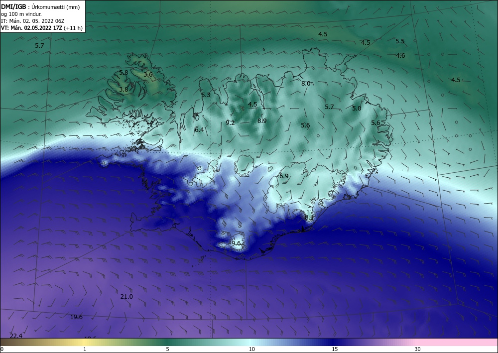
Task: Click the 5.5 value in the northeast sea
Action: point(400,41)
